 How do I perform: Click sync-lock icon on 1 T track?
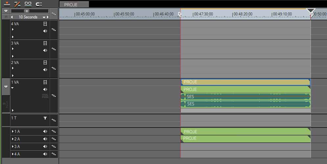[x=54, y=120]
